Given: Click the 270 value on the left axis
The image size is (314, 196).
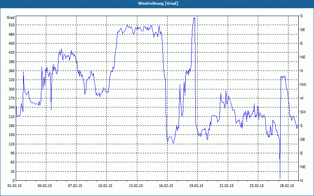Looking at the screenshot, I should (x=12, y=98).
